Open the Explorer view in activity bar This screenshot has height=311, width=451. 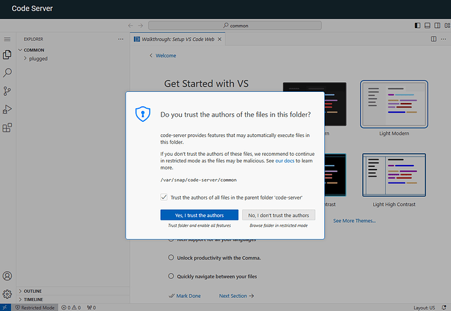pos(8,55)
